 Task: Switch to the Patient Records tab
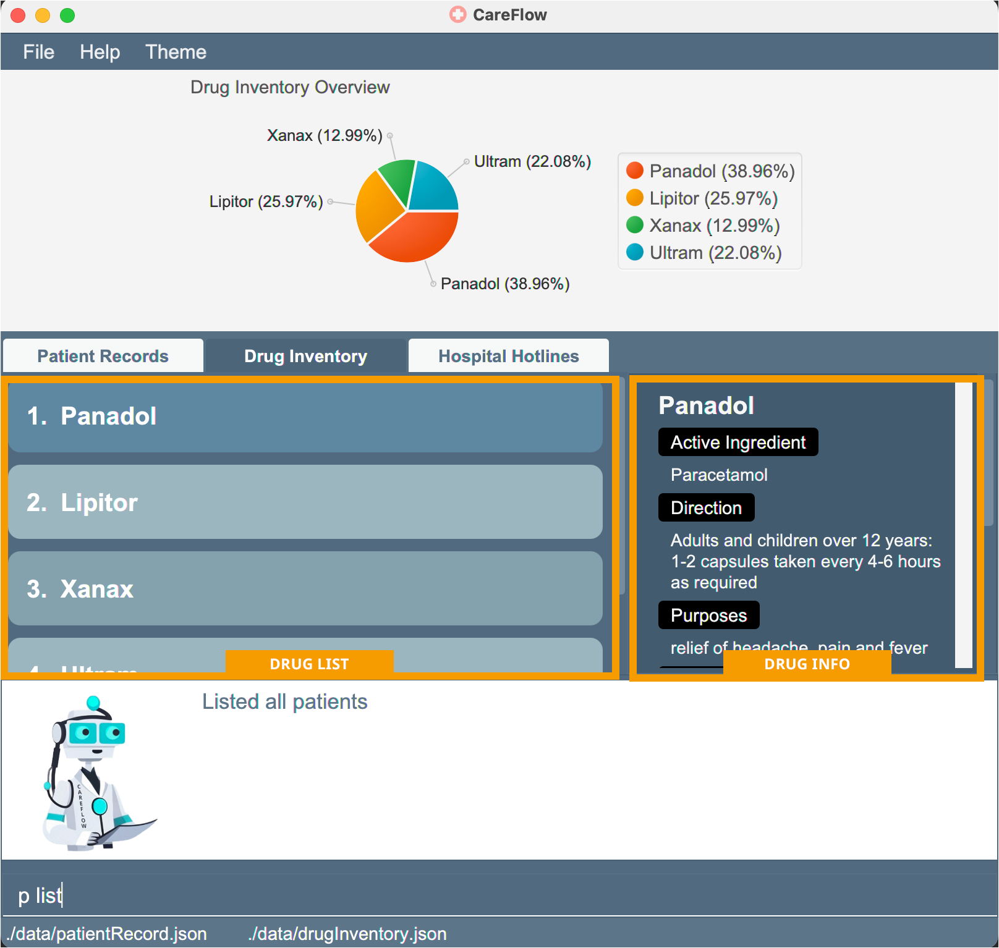coord(103,356)
